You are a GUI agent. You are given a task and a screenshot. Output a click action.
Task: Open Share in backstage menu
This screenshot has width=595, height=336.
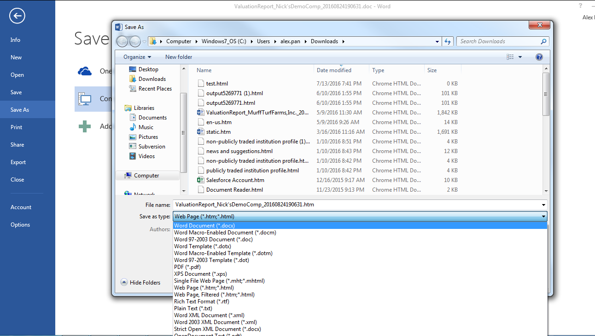tap(28, 145)
